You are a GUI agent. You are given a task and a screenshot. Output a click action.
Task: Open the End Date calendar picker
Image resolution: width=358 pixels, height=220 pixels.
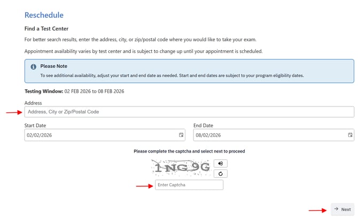(350, 135)
